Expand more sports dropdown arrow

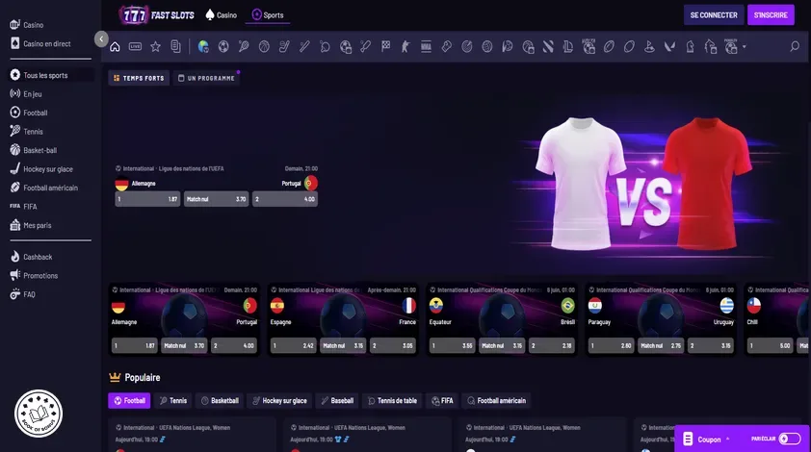(745, 46)
